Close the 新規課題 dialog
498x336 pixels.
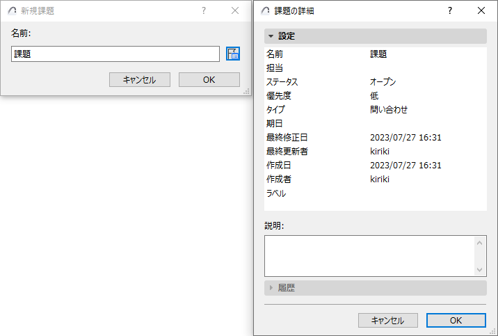235,11
